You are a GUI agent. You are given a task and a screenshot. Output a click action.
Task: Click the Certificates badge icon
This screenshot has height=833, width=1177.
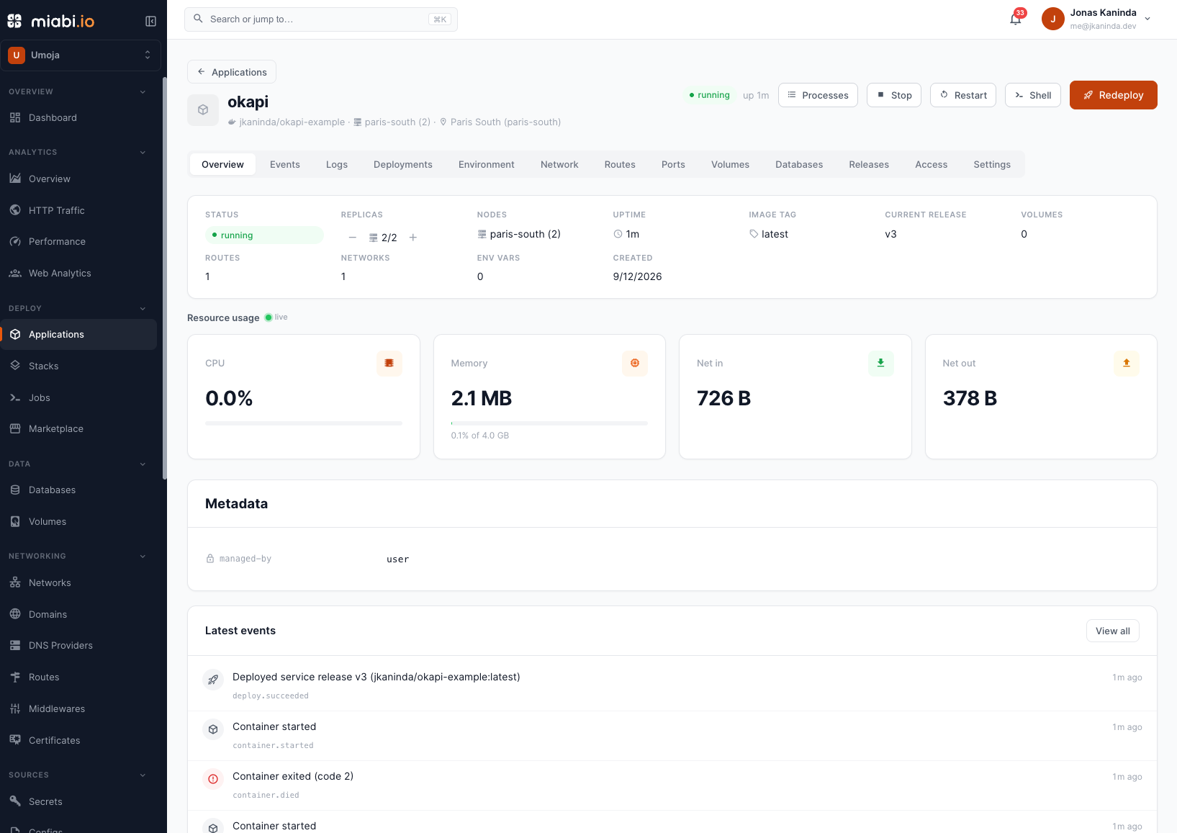coord(15,740)
